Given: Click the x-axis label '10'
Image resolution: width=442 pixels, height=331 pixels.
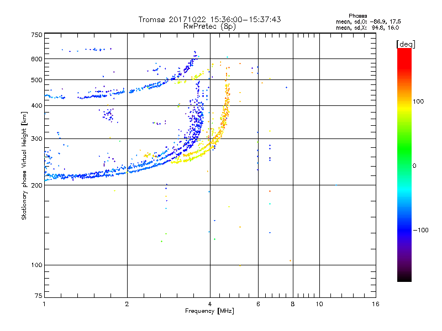Looking at the screenshot, I should pyautogui.click(x=319, y=304).
